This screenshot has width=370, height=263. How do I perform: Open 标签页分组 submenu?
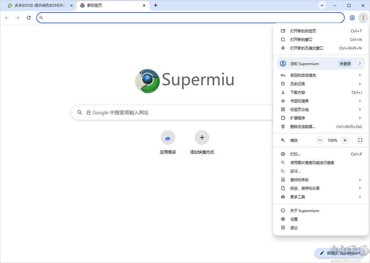(x=321, y=109)
